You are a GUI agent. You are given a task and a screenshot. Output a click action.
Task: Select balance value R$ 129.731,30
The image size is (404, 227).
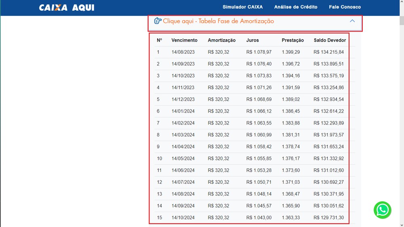click(328, 217)
